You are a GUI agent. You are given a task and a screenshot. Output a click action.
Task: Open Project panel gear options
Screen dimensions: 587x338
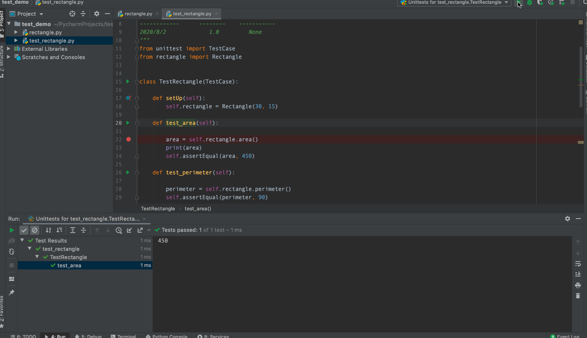(x=97, y=14)
